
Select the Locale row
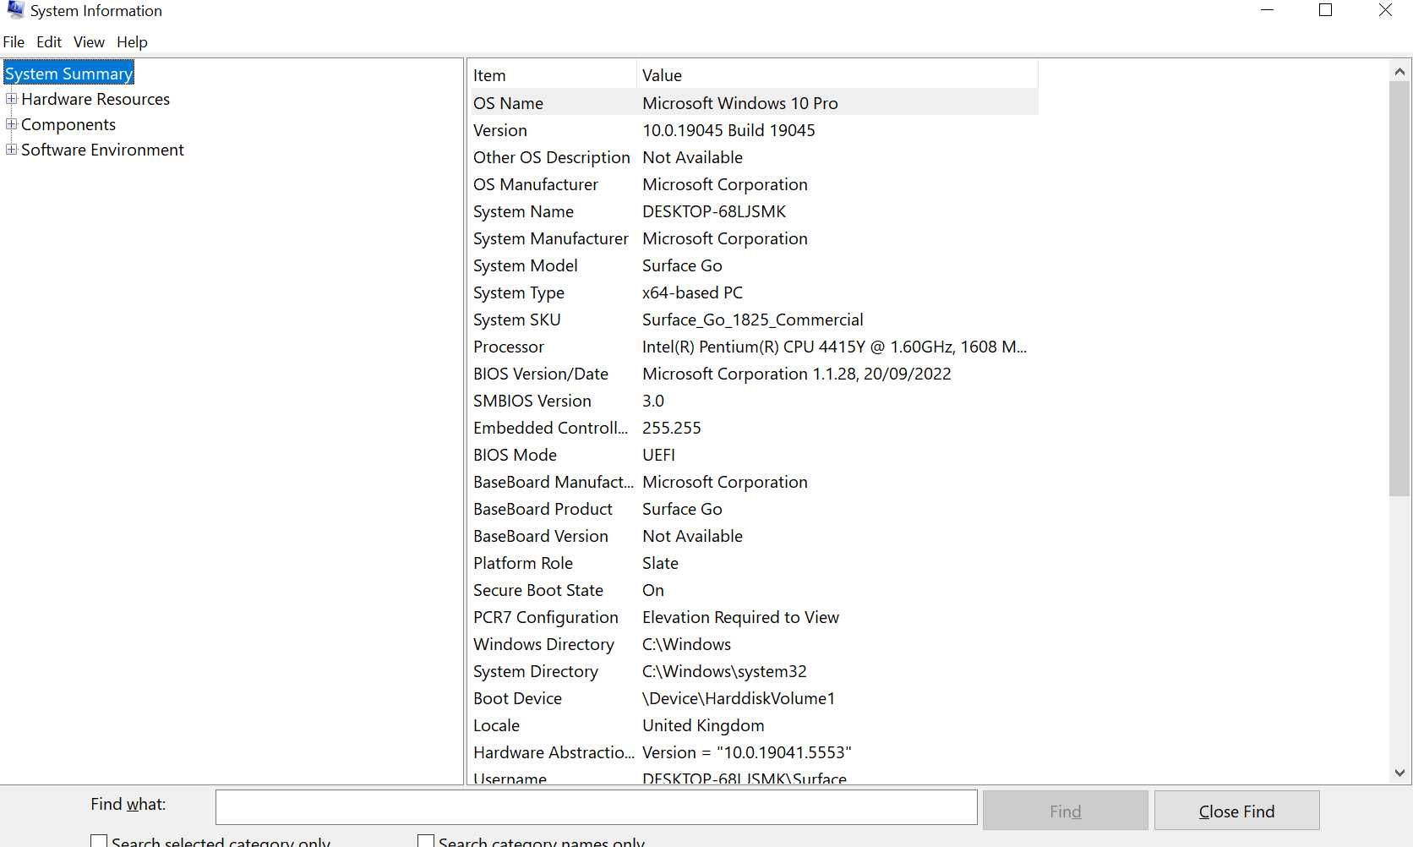point(753,725)
